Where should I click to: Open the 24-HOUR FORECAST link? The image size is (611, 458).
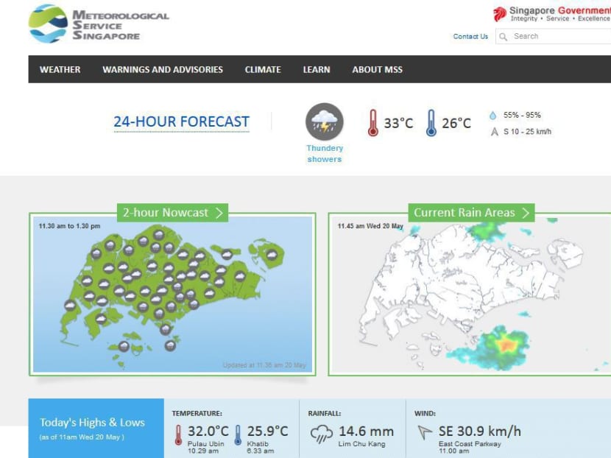181,121
